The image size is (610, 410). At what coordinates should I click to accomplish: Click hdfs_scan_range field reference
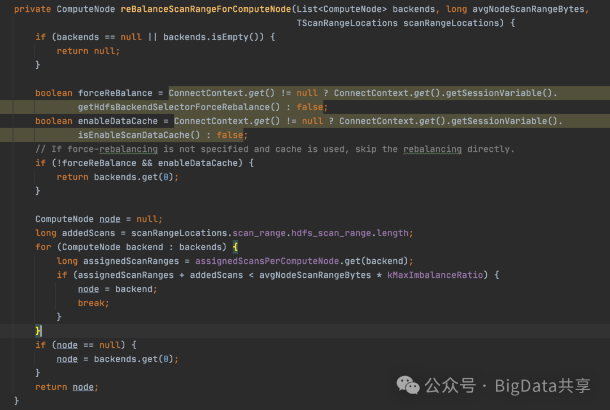tap(331, 233)
